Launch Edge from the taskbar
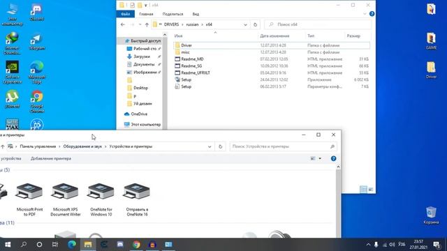447x251 pixels. coord(72,245)
